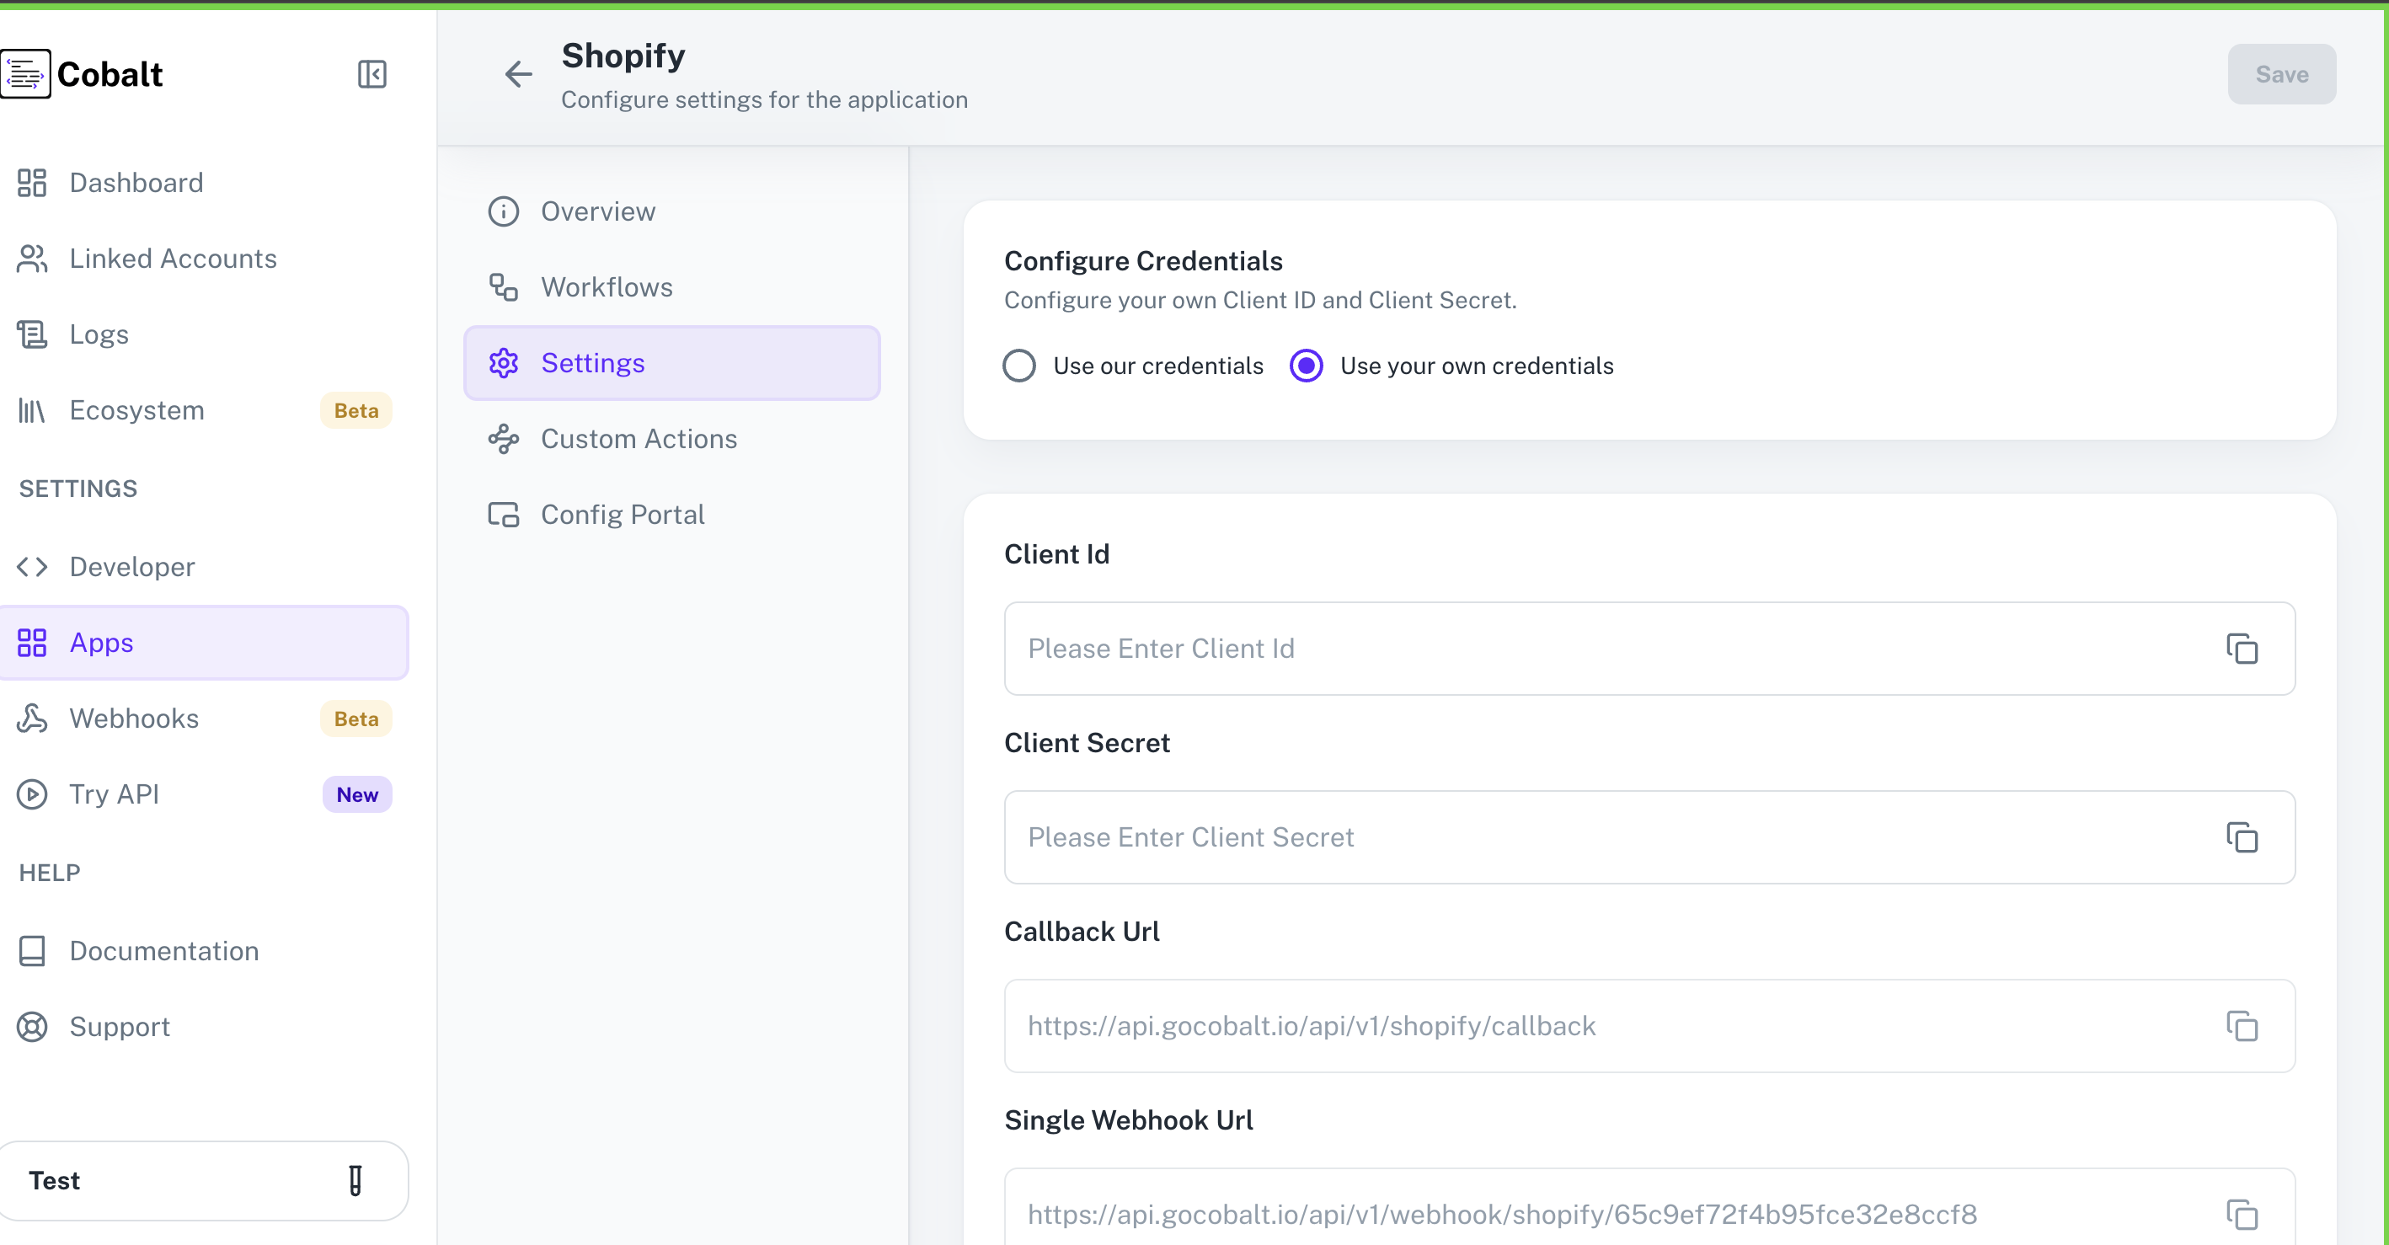Viewport: 2389px width, 1245px height.
Task: Open Documentation from the Help section
Action: (x=164, y=951)
